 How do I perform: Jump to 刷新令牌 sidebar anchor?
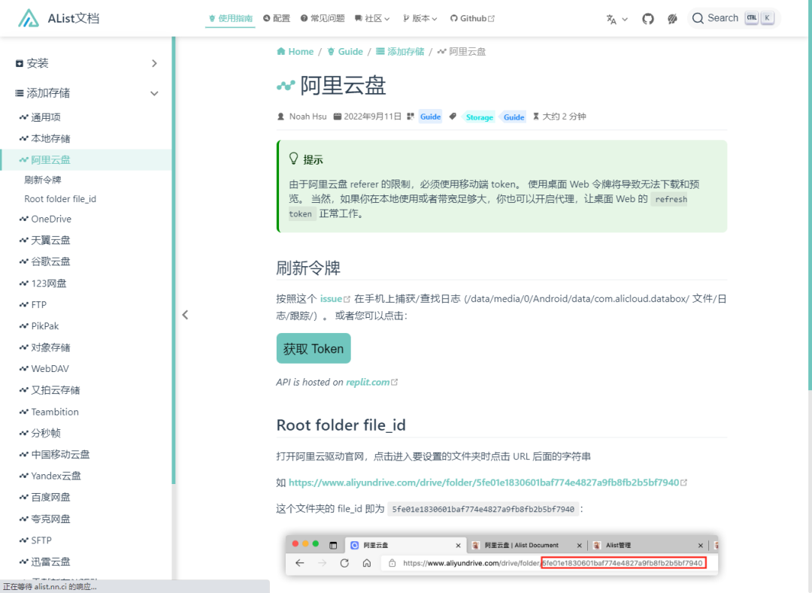[x=42, y=180]
